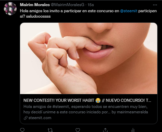Click the chain link icon beside steemit.com

point(26,118)
